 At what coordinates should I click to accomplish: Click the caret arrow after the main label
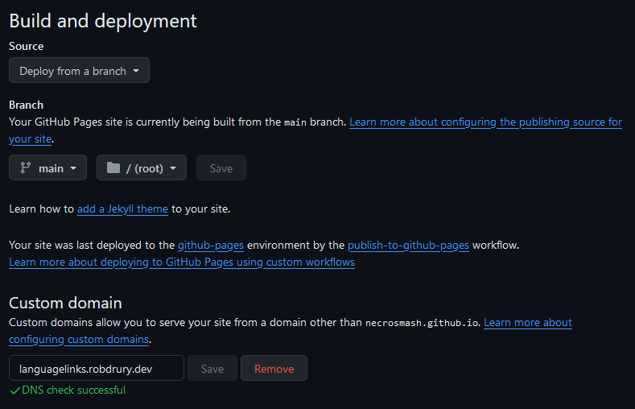73,168
